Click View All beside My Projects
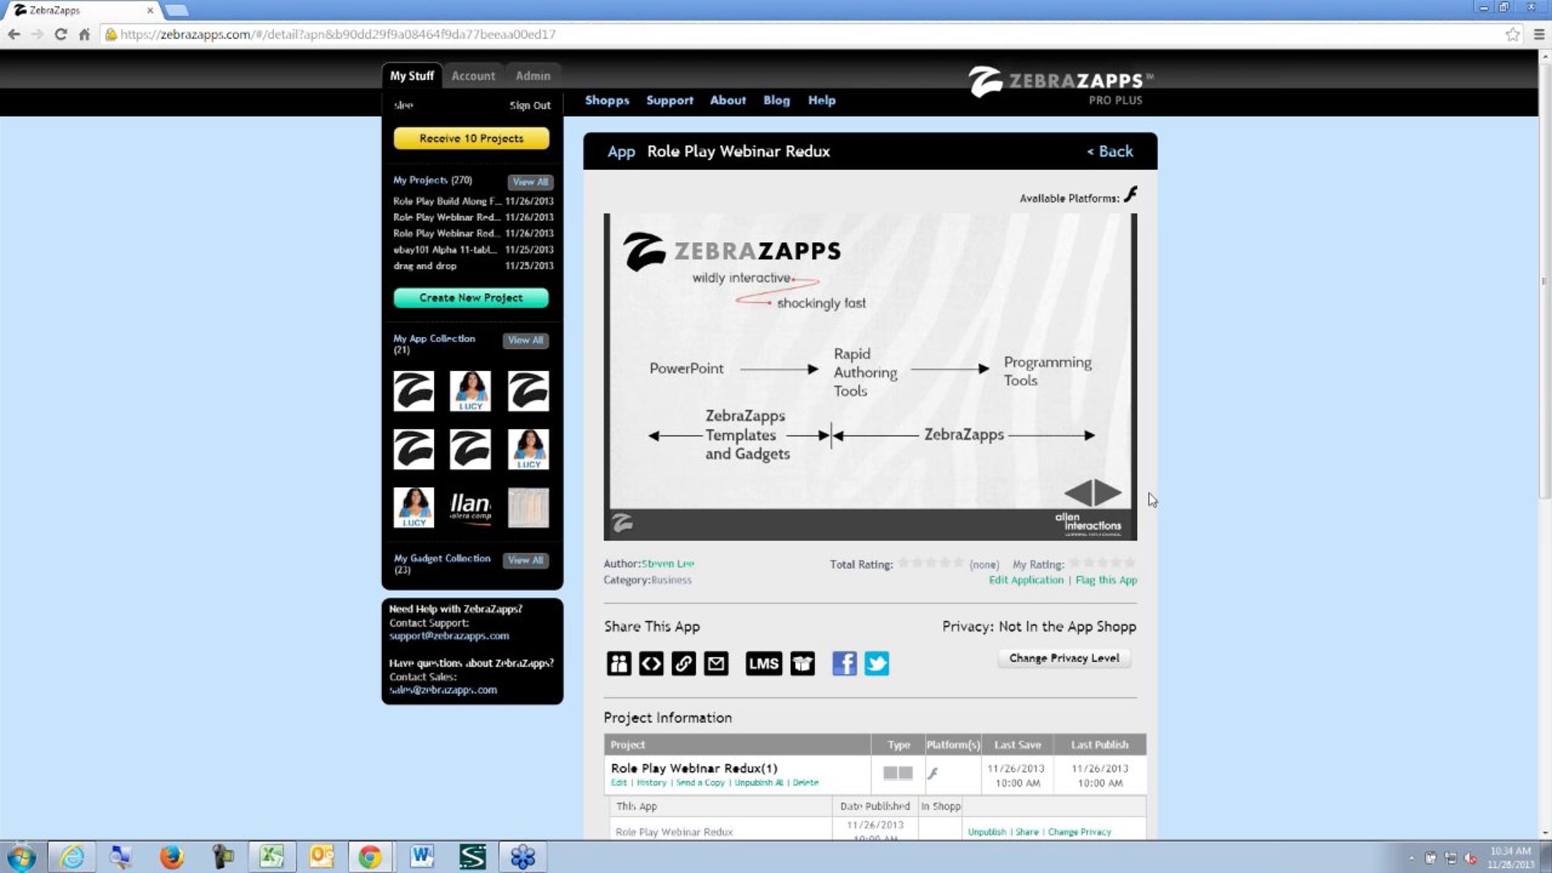The image size is (1552, 873). tap(530, 182)
